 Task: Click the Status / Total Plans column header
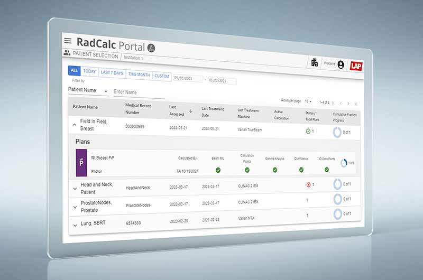pos(312,116)
